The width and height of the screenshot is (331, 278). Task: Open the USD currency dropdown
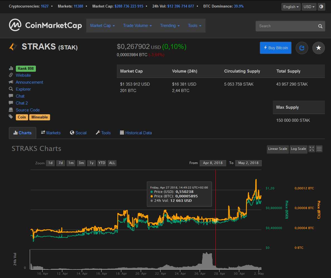[309, 7]
